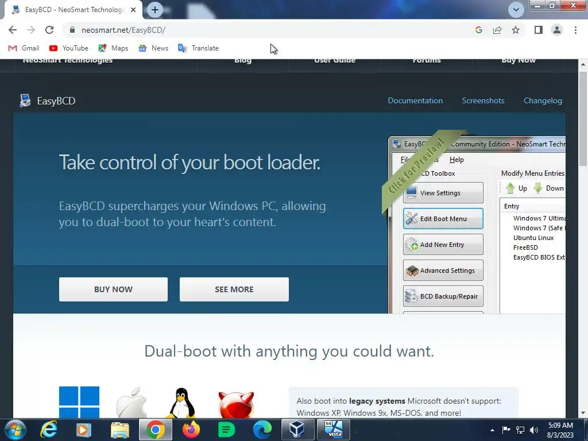Click Add New Entry in the preview
The image size is (588, 441).
[x=443, y=245]
